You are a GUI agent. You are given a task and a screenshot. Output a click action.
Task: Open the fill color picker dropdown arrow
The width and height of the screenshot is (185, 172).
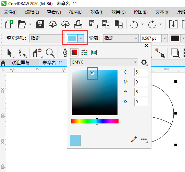tap(81, 38)
